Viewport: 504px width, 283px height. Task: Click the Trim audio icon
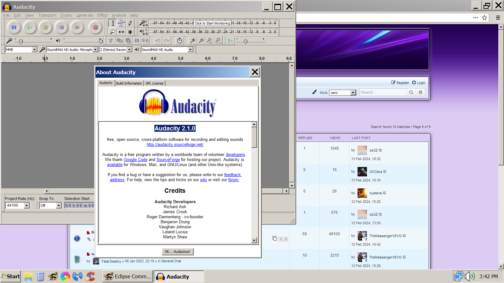(137, 41)
